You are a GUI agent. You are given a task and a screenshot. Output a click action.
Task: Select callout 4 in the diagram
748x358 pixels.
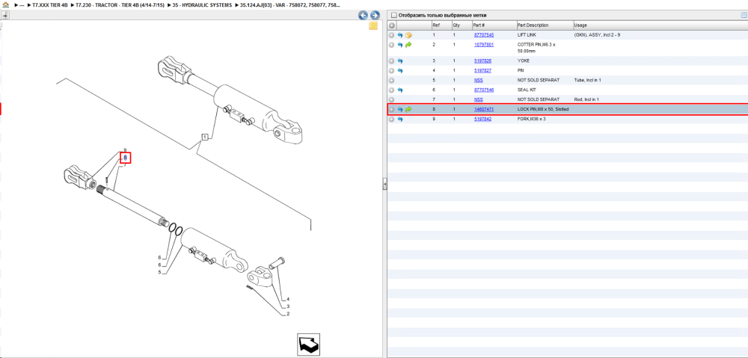click(x=288, y=300)
